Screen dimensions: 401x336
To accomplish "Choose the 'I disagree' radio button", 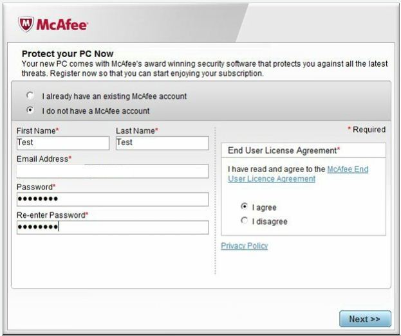I will 244,220.
